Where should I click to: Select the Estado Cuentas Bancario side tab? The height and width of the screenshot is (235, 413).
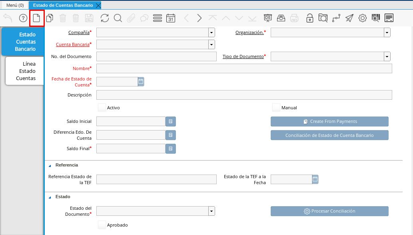click(x=22, y=42)
